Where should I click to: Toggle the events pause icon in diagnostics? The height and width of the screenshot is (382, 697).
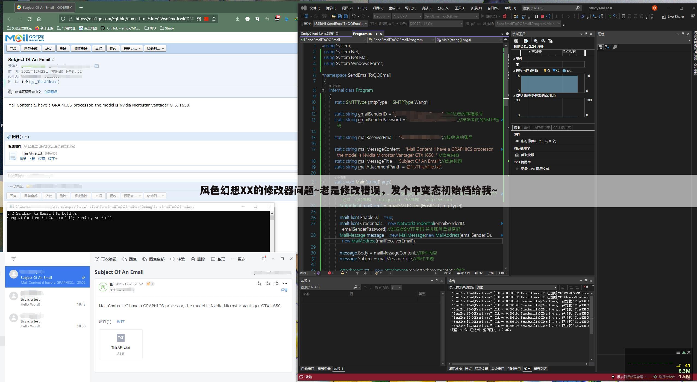tap(517, 65)
